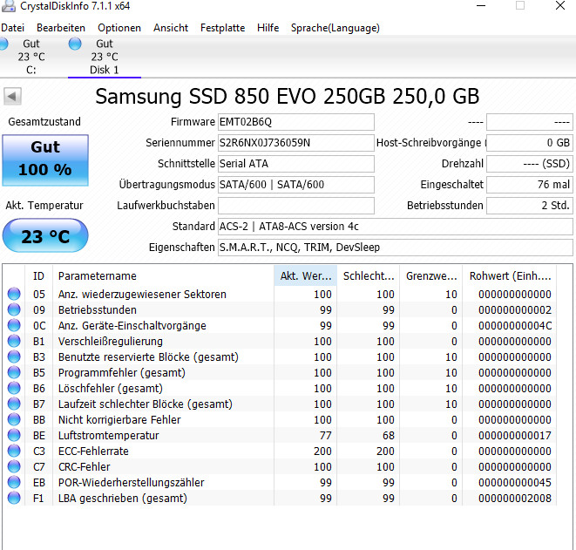The image size is (576, 550).
Task: Select the Disk 1 drive tab
Action: (105, 57)
